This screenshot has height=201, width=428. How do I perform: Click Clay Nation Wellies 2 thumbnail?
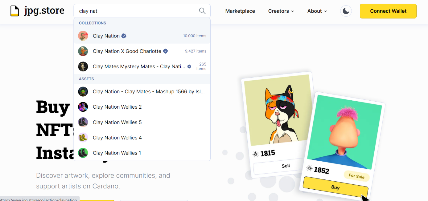coord(83,107)
